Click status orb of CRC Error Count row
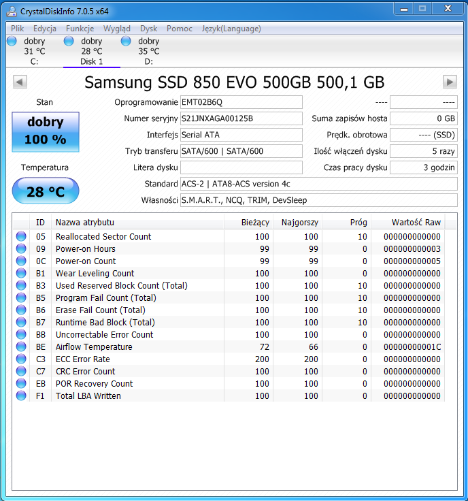The width and height of the screenshot is (468, 501). coord(21,371)
